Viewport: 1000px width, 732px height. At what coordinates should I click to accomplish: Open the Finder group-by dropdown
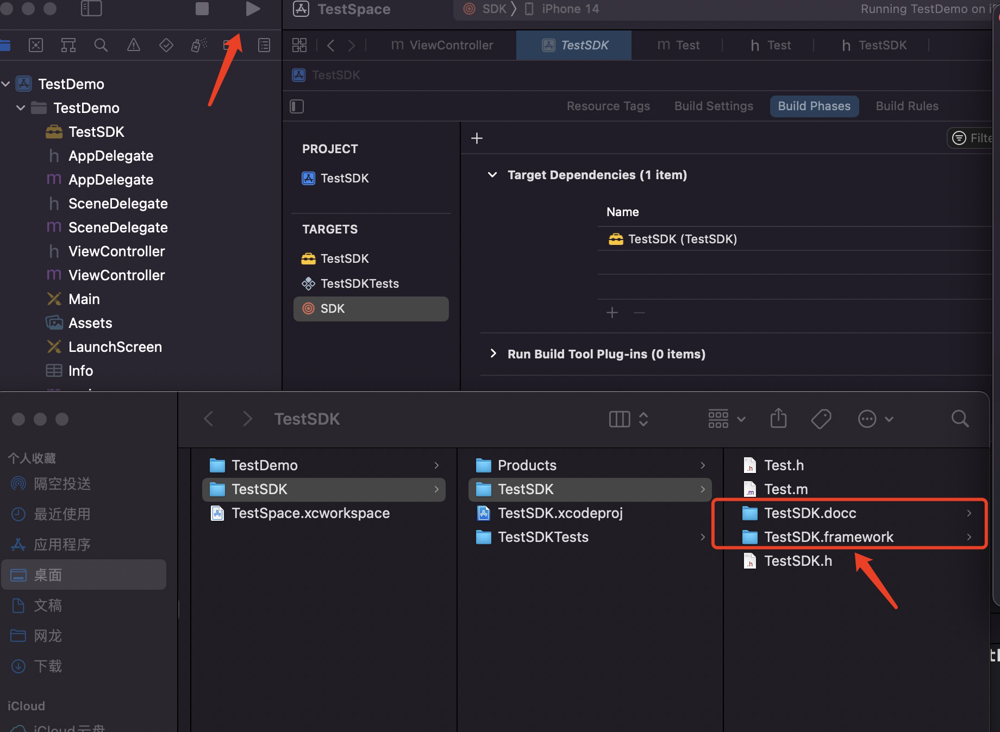727,419
